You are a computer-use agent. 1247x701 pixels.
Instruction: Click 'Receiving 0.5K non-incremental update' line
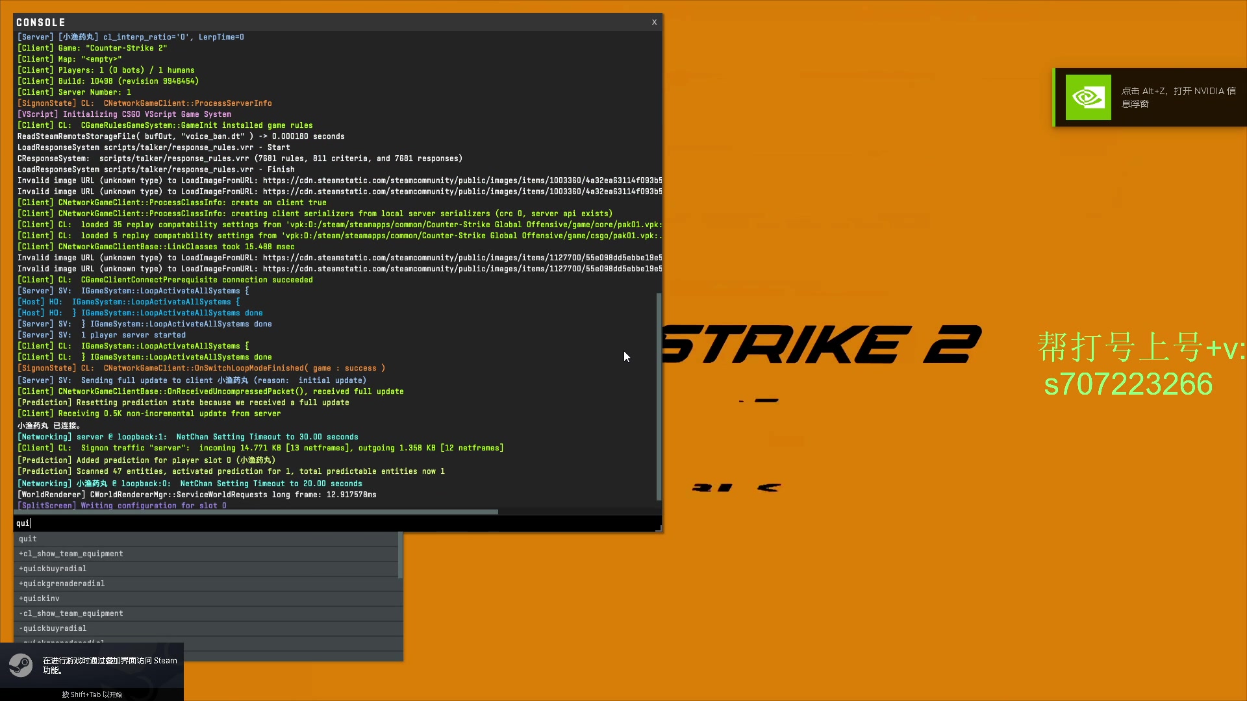tap(149, 413)
